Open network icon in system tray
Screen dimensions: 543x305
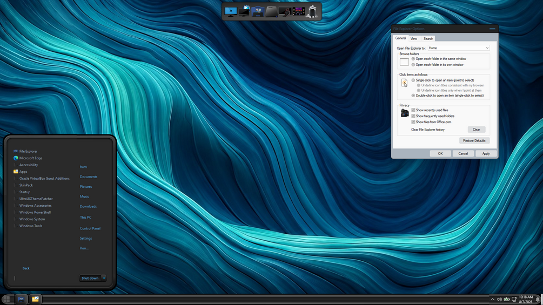pyautogui.click(x=514, y=300)
